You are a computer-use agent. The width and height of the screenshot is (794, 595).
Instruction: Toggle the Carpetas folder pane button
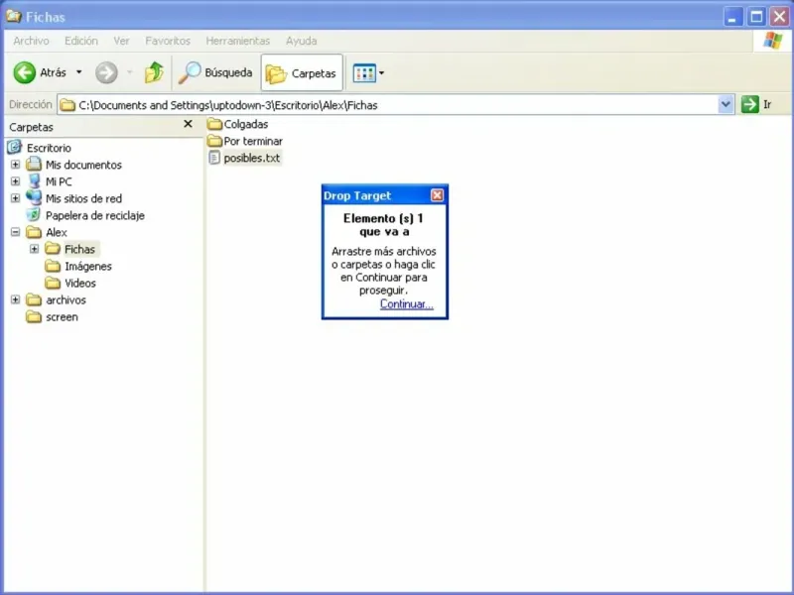(302, 73)
